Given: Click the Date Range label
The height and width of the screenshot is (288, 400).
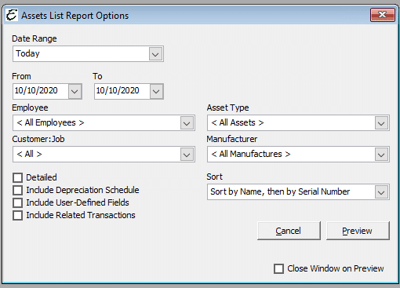Looking at the screenshot, I should click(35, 38).
